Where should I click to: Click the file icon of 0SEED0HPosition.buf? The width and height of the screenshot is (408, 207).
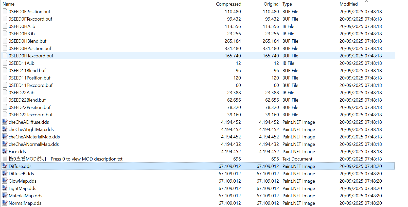coord(5,48)
